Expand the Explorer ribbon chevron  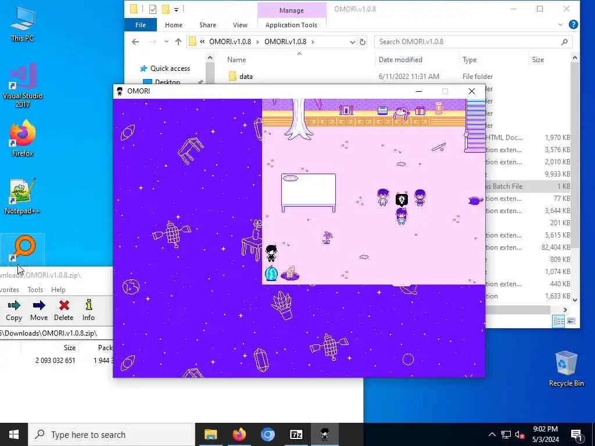(561, 24)
